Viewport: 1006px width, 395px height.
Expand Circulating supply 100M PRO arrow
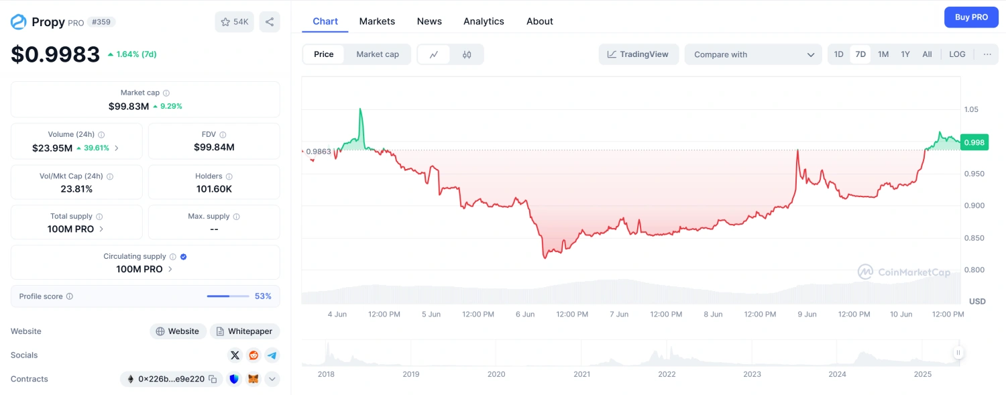point(170,270)
